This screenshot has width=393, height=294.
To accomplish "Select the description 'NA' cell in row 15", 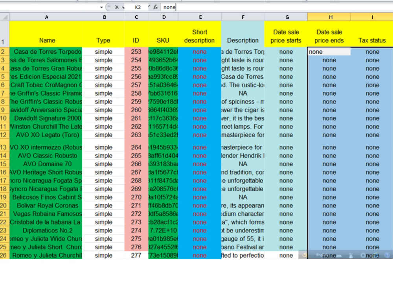I will [x=243, y=164].
